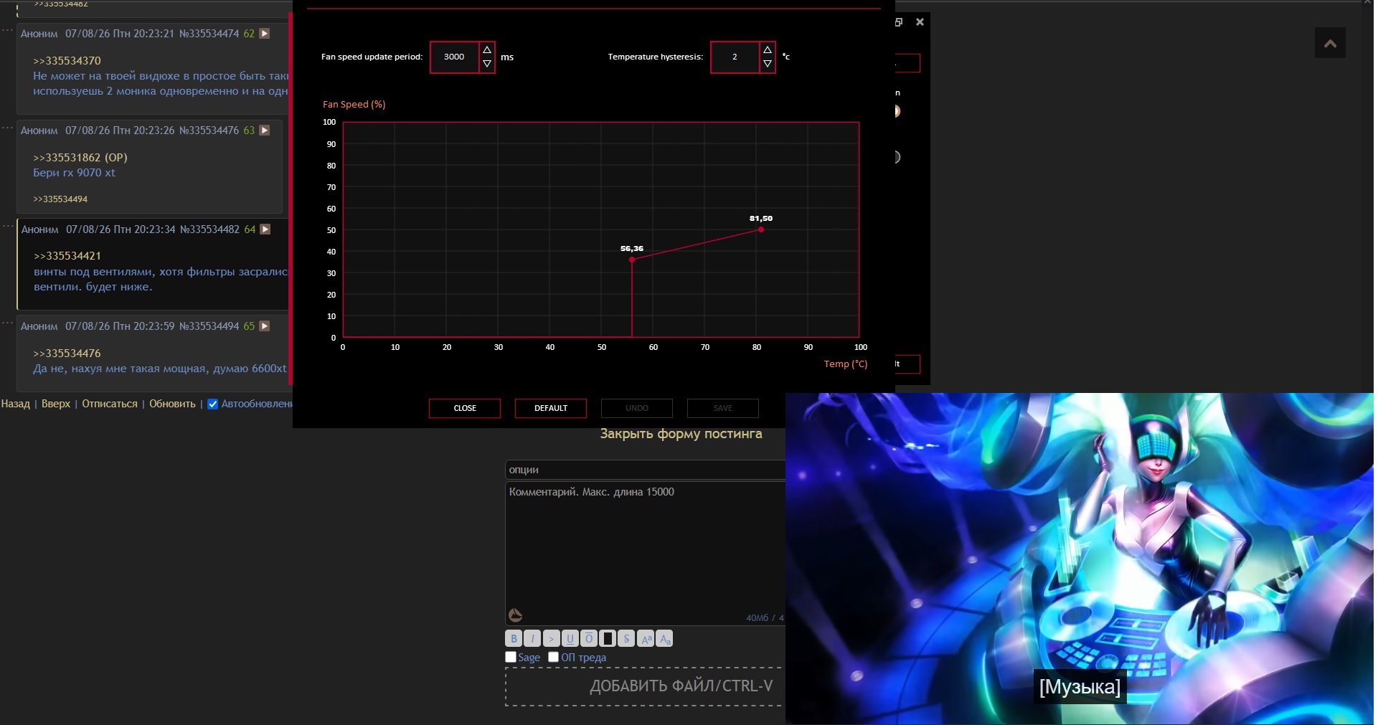The height and width of the screenshot is (725, 1378).
Task: Increase the fan speed update period
Action: (x=487, y=49)
